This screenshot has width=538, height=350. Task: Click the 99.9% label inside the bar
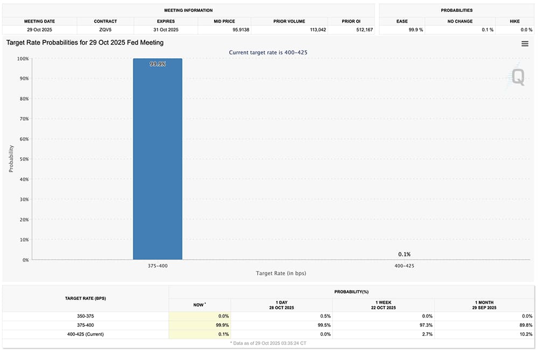click(158, 64)
